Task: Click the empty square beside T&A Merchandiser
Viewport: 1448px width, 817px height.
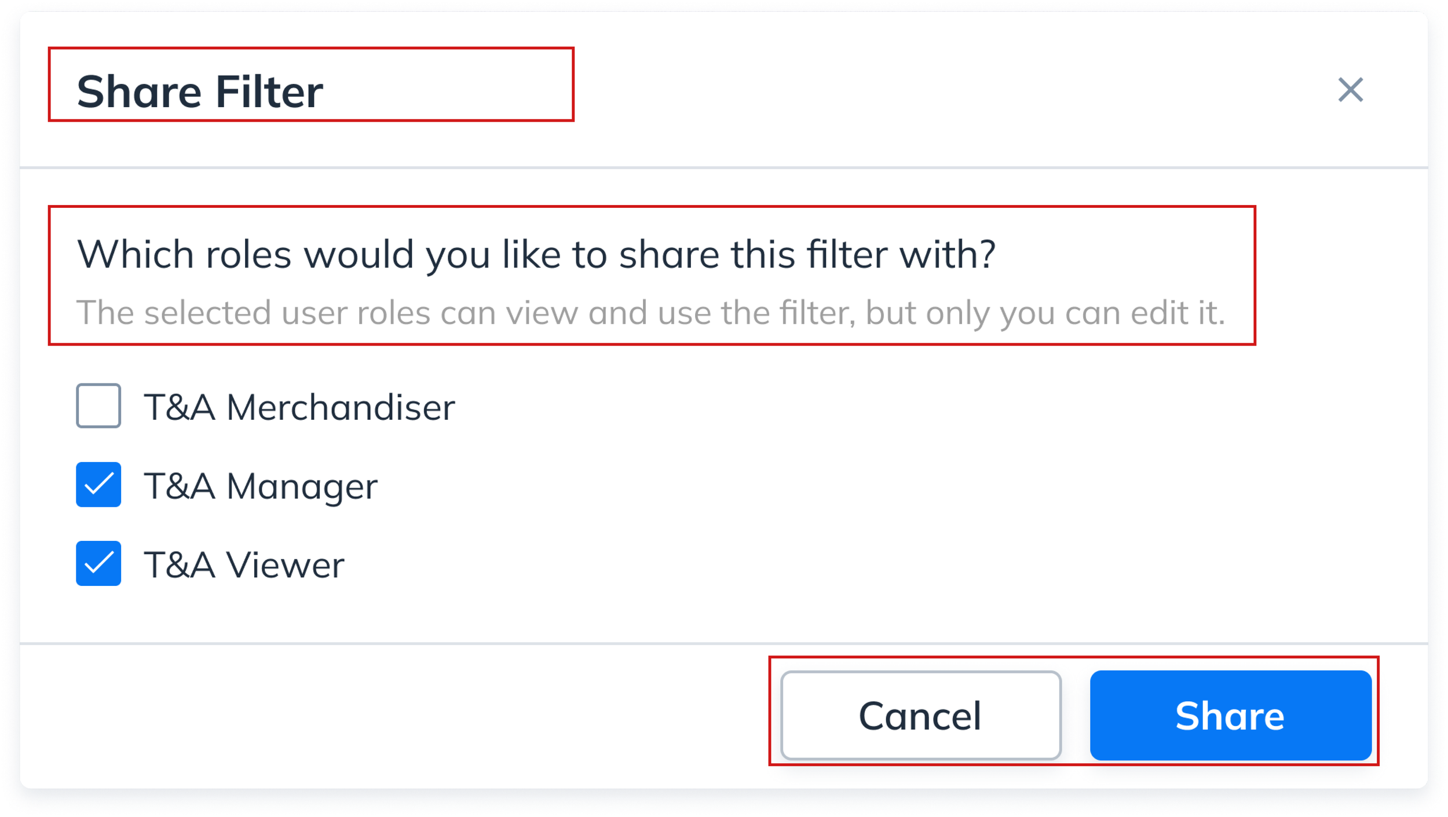Action: point(98,405)
